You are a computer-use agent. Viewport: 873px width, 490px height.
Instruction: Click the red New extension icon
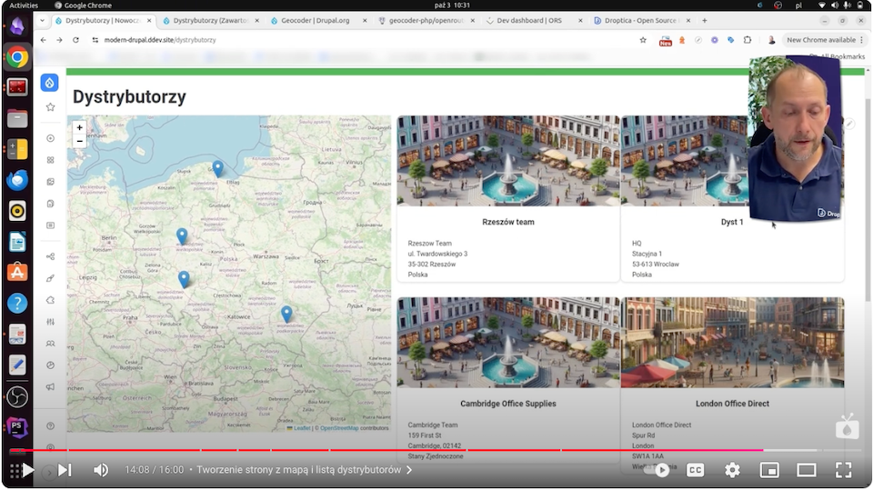coord(666,41)
